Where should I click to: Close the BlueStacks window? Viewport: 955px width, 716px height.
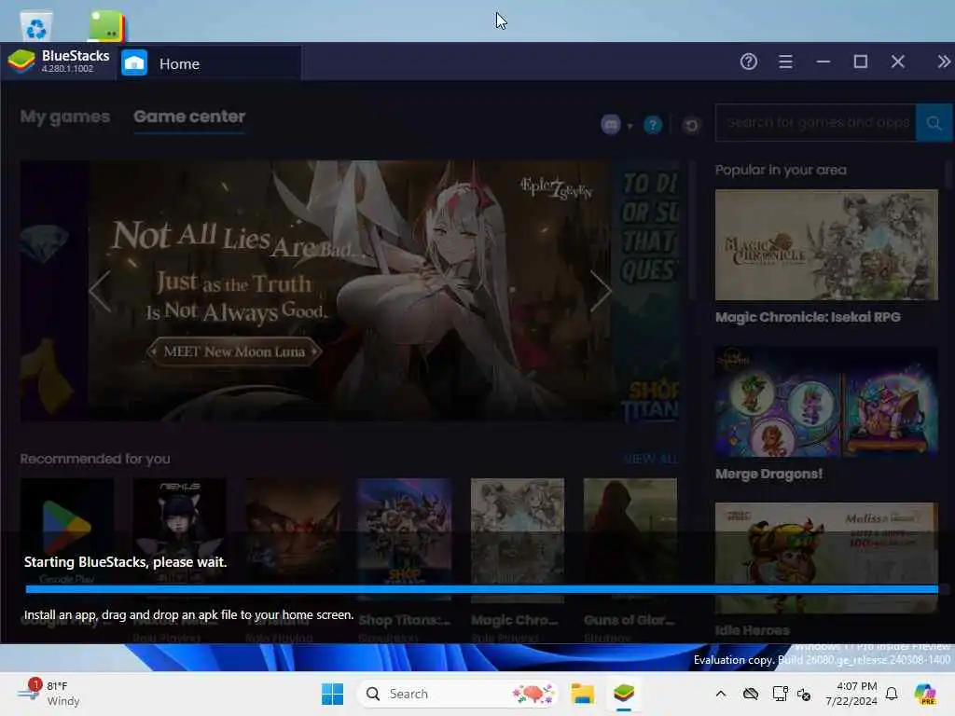click(898, 62)
